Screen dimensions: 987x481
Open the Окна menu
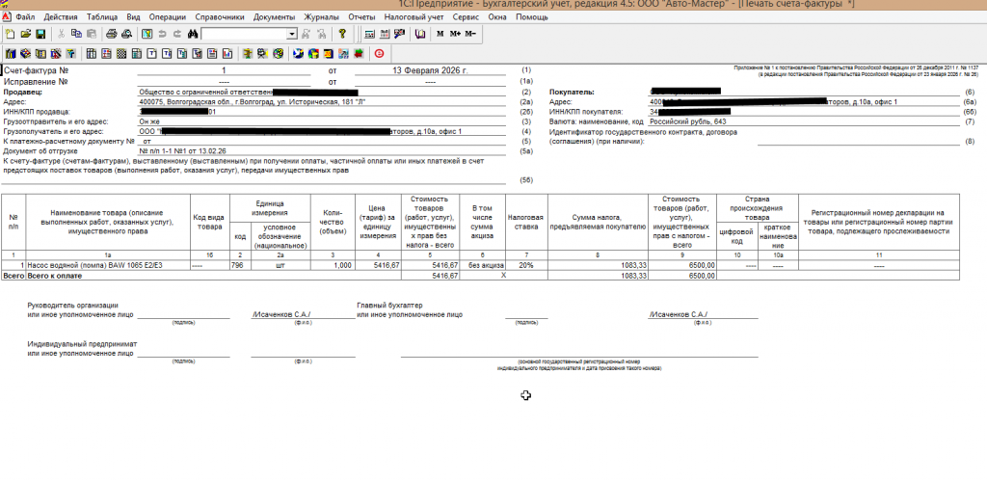coord(496,17)
